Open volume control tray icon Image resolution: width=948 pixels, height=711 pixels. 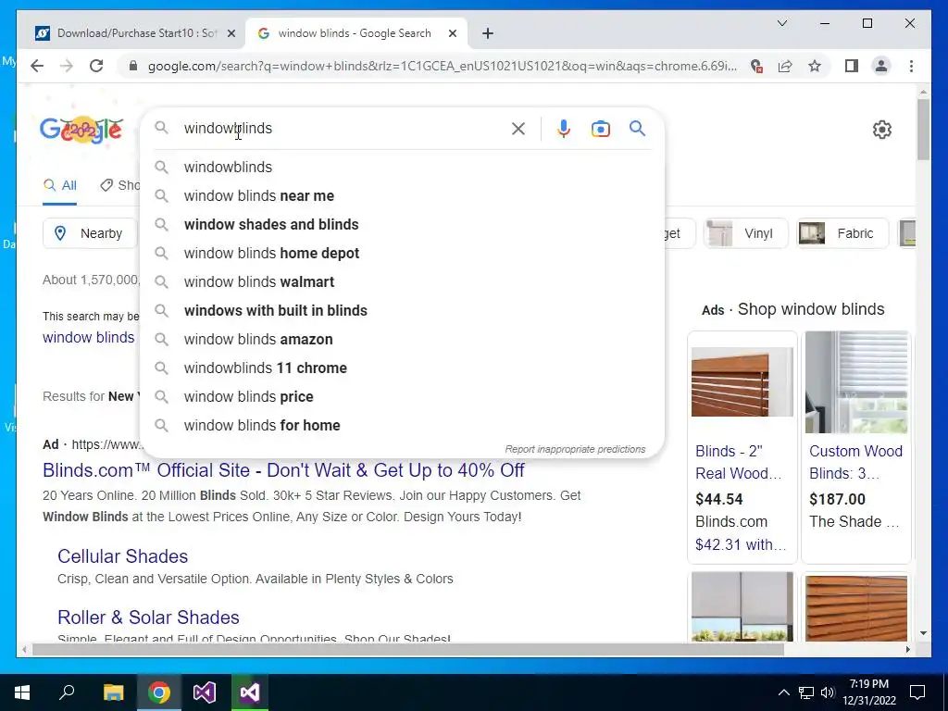click(x=828, y=692)
